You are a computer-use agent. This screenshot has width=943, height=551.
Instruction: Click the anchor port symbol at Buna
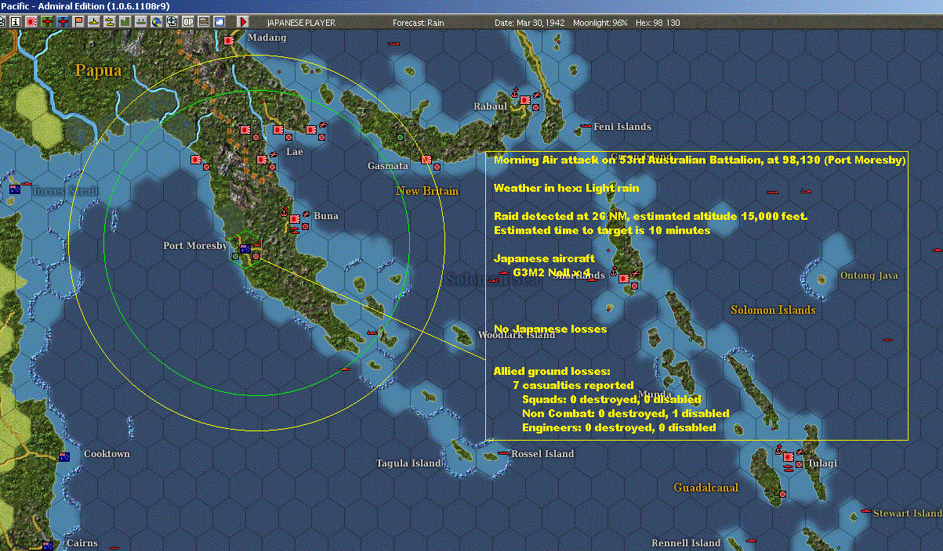tap(285, 213)
